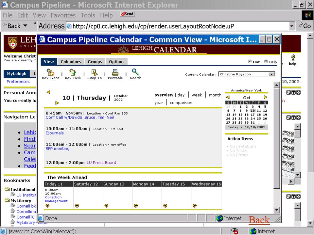
Task: Click the Send toolbar button
Action: coord(128,14)
